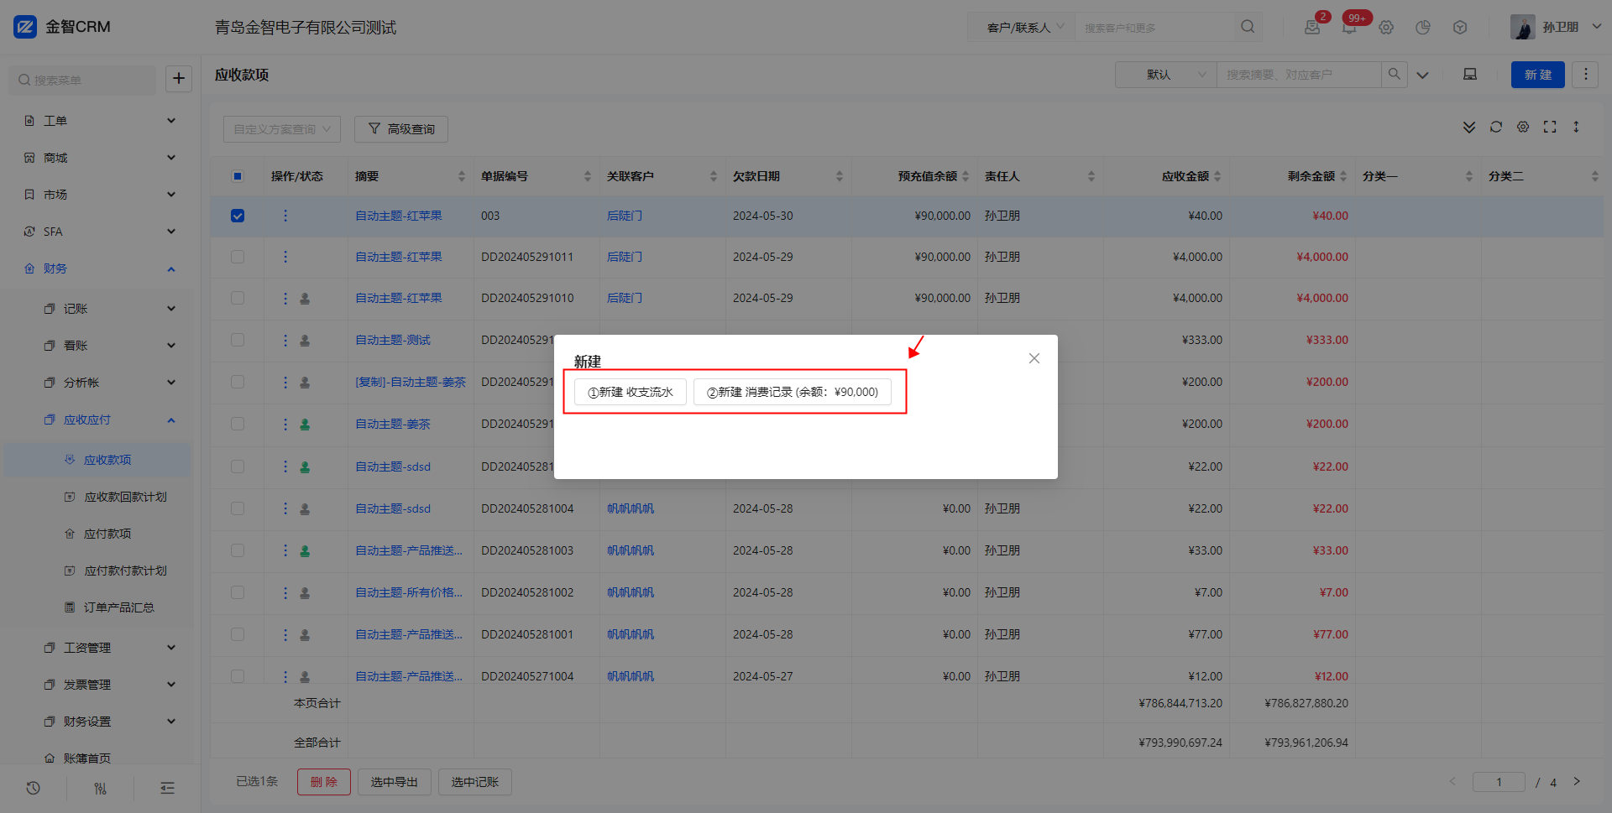Screen dimensions: 1612x813
Task: Check the DD202405291011 row checkbox
Action: (238, 257)
